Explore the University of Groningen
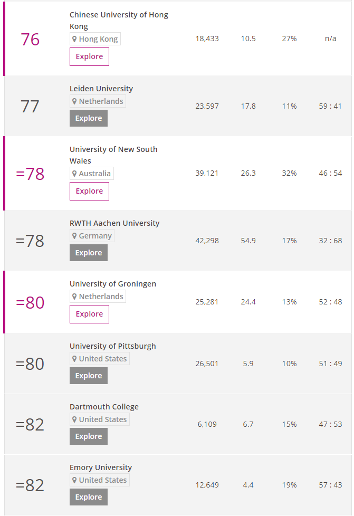 [x=89, y=314]
